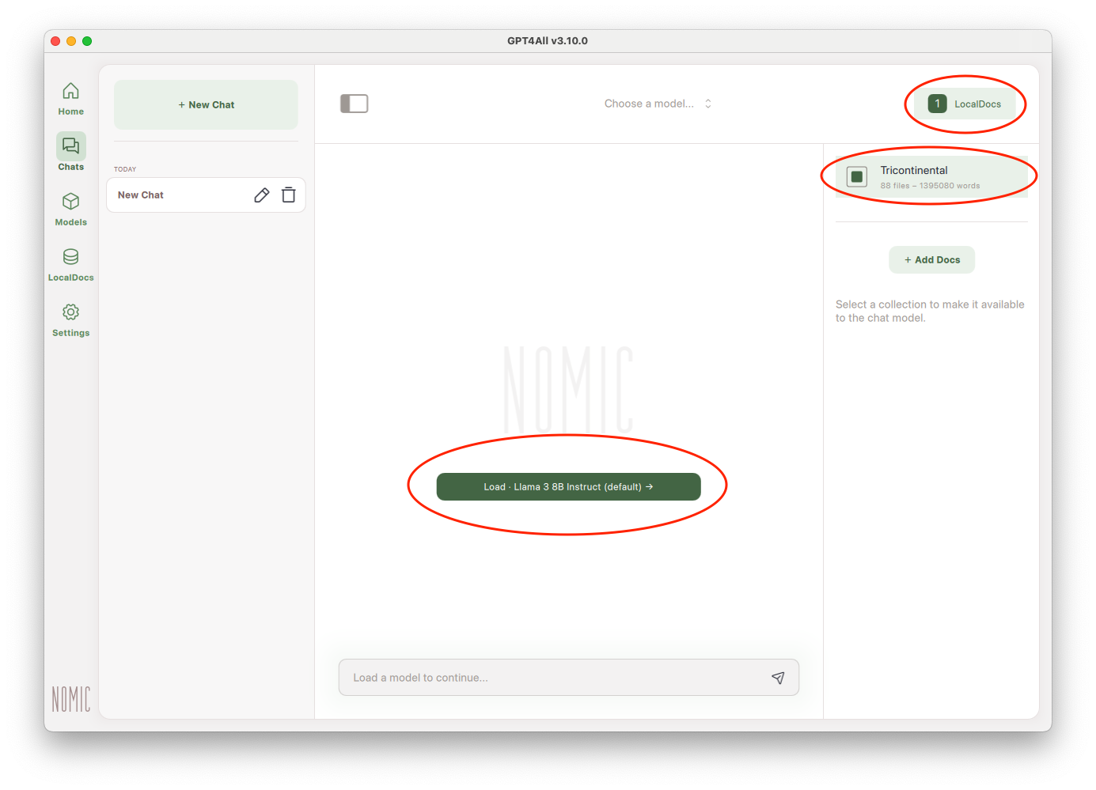The height and width of the screenshot is (790, 1096).
Task: Open the Chats view in the sidebar
Action: tap(70, 153)
